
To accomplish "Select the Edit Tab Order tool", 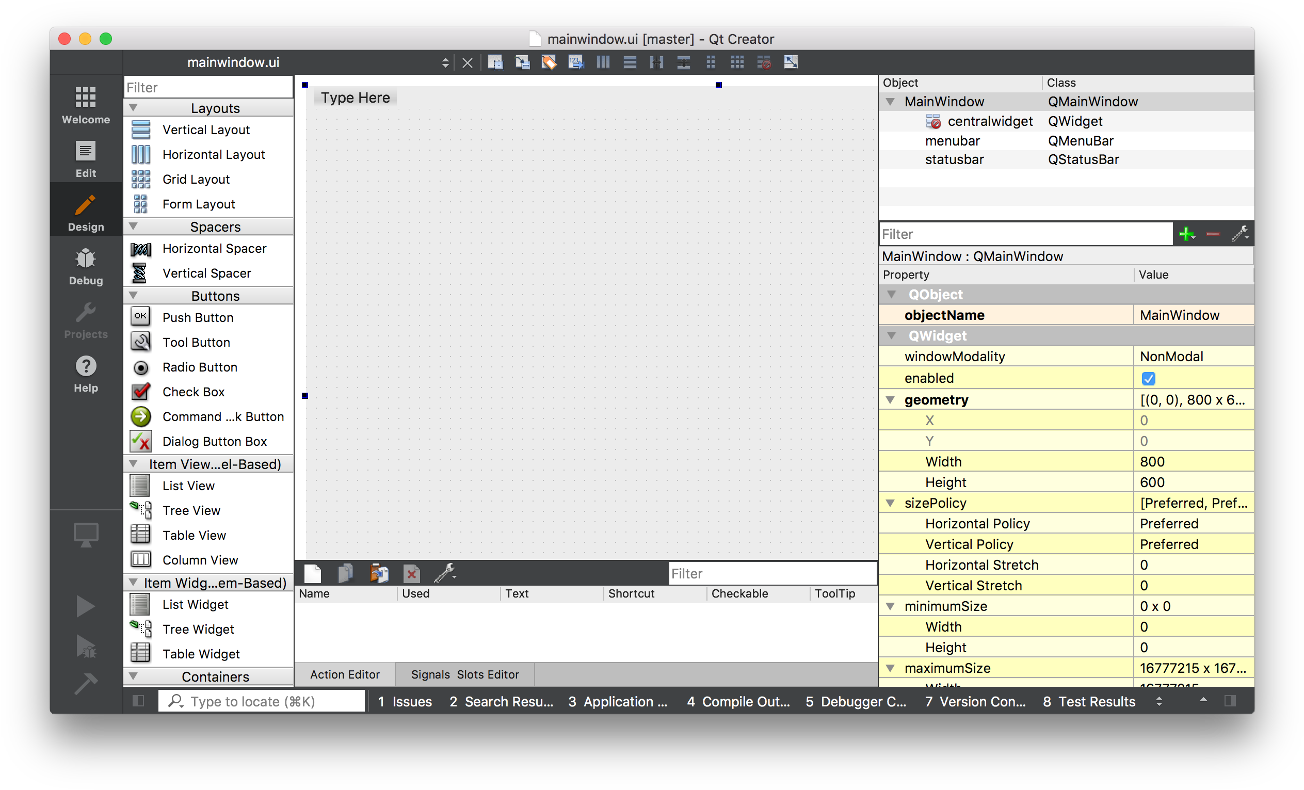I will click(576, 62).
